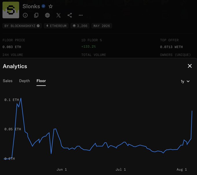The image size is (197, 175).
Task: Switch to the Sales tab
Action: 8,81
